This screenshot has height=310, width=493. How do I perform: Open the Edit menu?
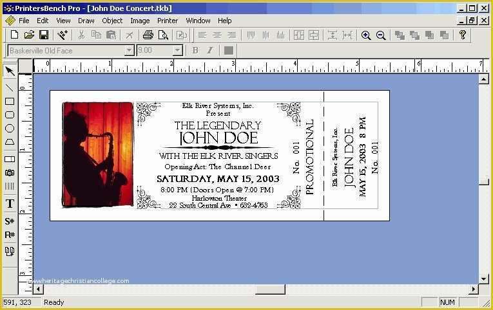43,21
